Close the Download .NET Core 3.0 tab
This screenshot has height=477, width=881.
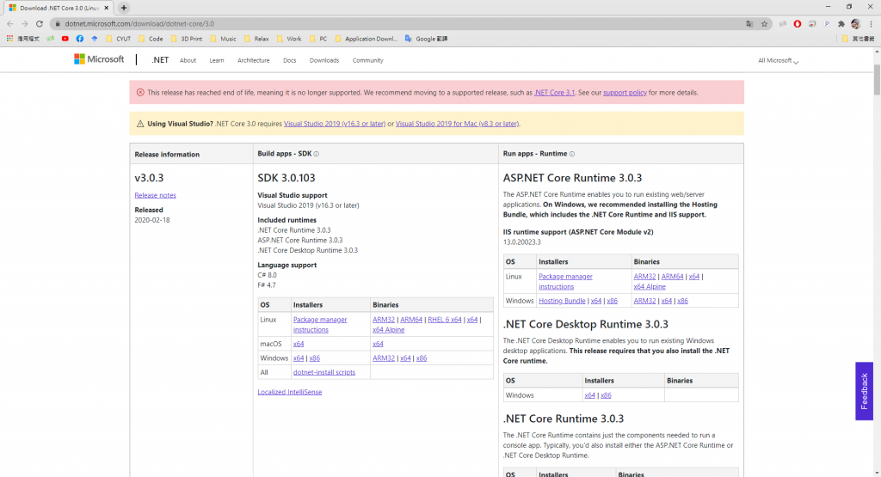point(106,8)
